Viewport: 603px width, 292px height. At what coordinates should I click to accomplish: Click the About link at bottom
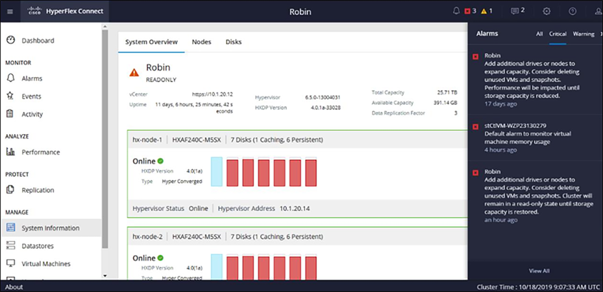[x=14, y=287]
